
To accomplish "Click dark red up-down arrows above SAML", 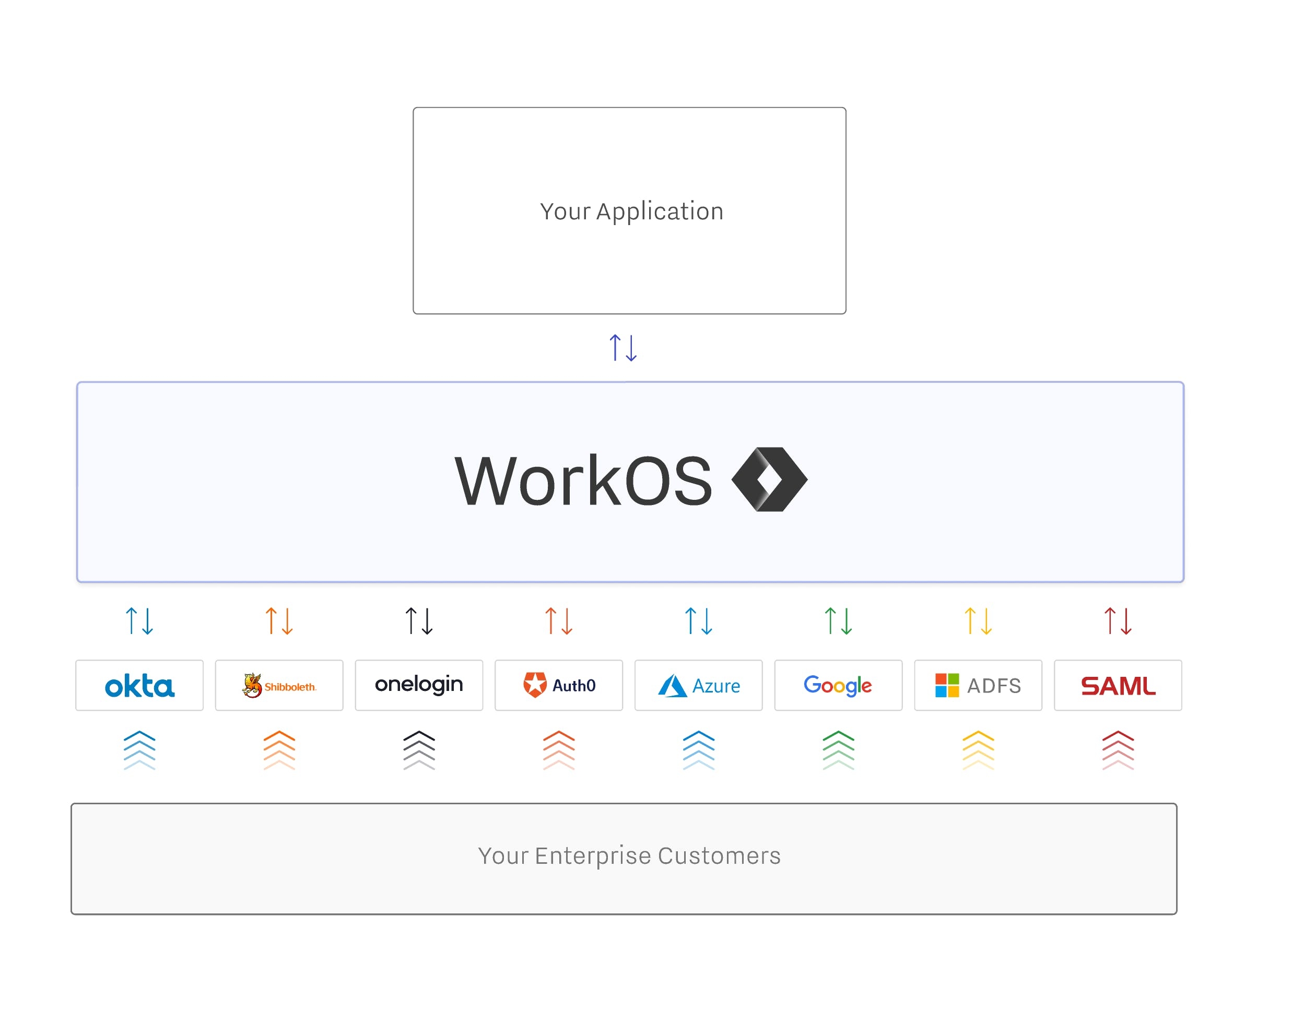I will coord(1118,621).
